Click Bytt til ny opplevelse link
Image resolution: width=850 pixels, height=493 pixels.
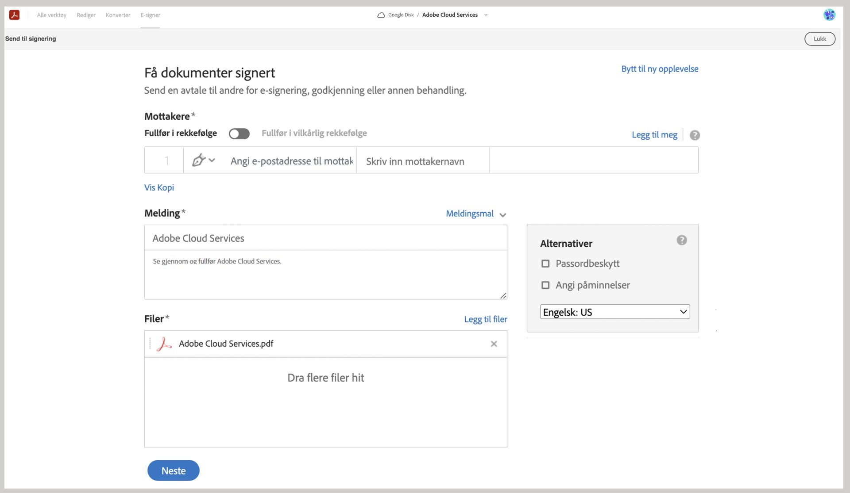coord(660,69)
